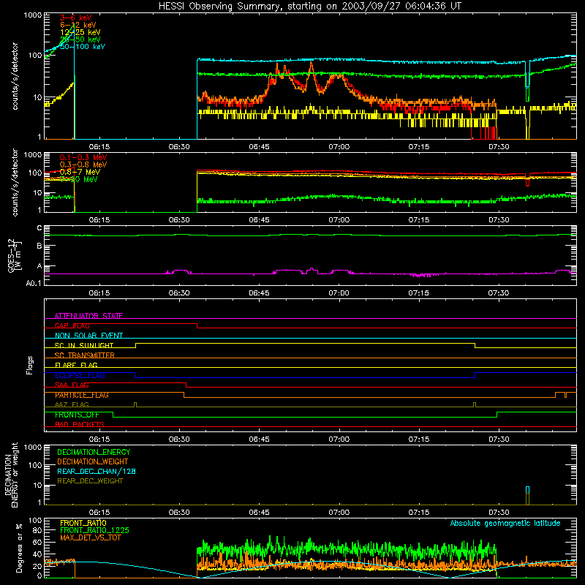585x585 pixels.
Task: Select the ATTENUATOR_STATE flag label
Action: [x=88, y=316]
